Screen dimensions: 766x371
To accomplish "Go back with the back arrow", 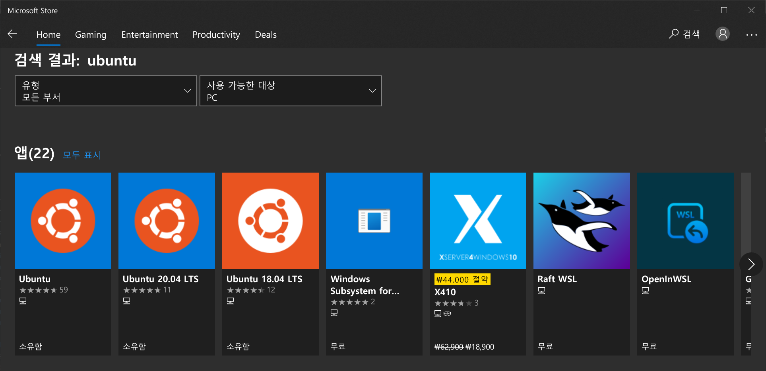I will pyautogui.click(x=13, y=34).
